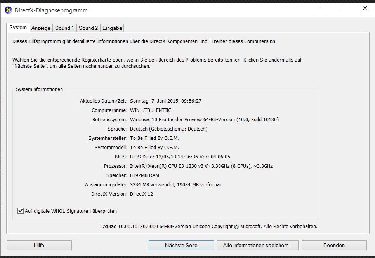This screenshot has width=375, height=258.
Task: Click the Speicher label
Action: (x=117, y=175)
